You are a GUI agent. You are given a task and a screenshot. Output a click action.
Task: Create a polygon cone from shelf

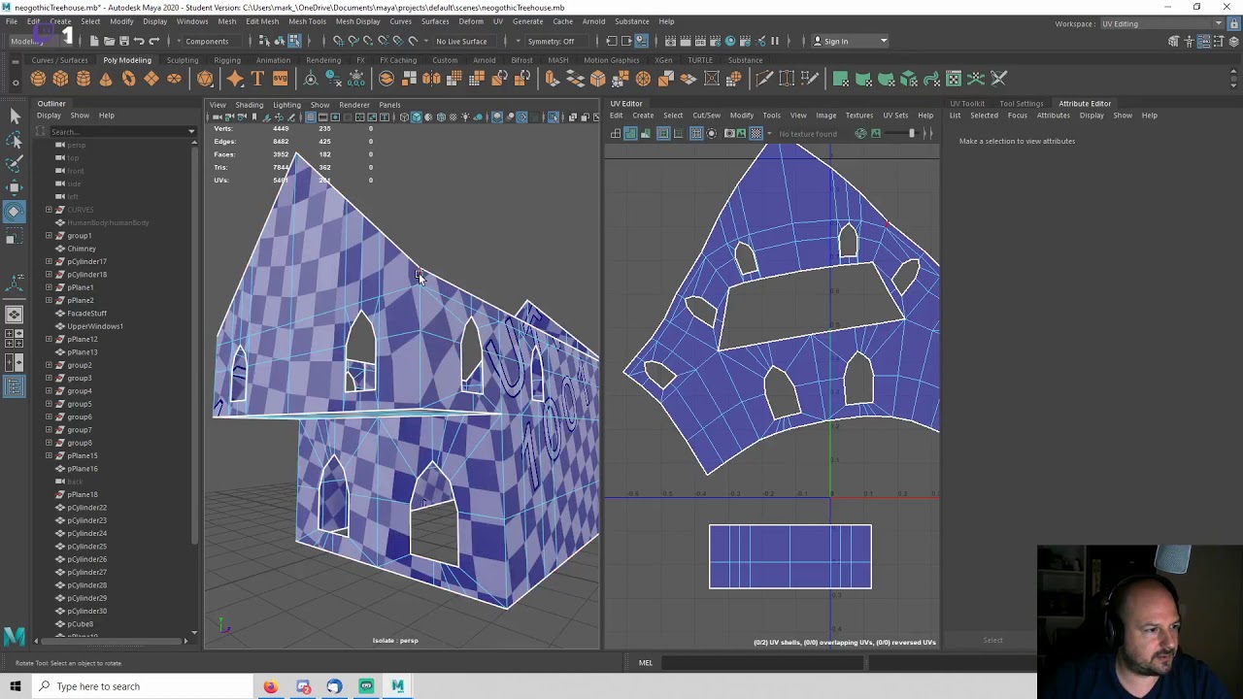click(x=106, y=79)
